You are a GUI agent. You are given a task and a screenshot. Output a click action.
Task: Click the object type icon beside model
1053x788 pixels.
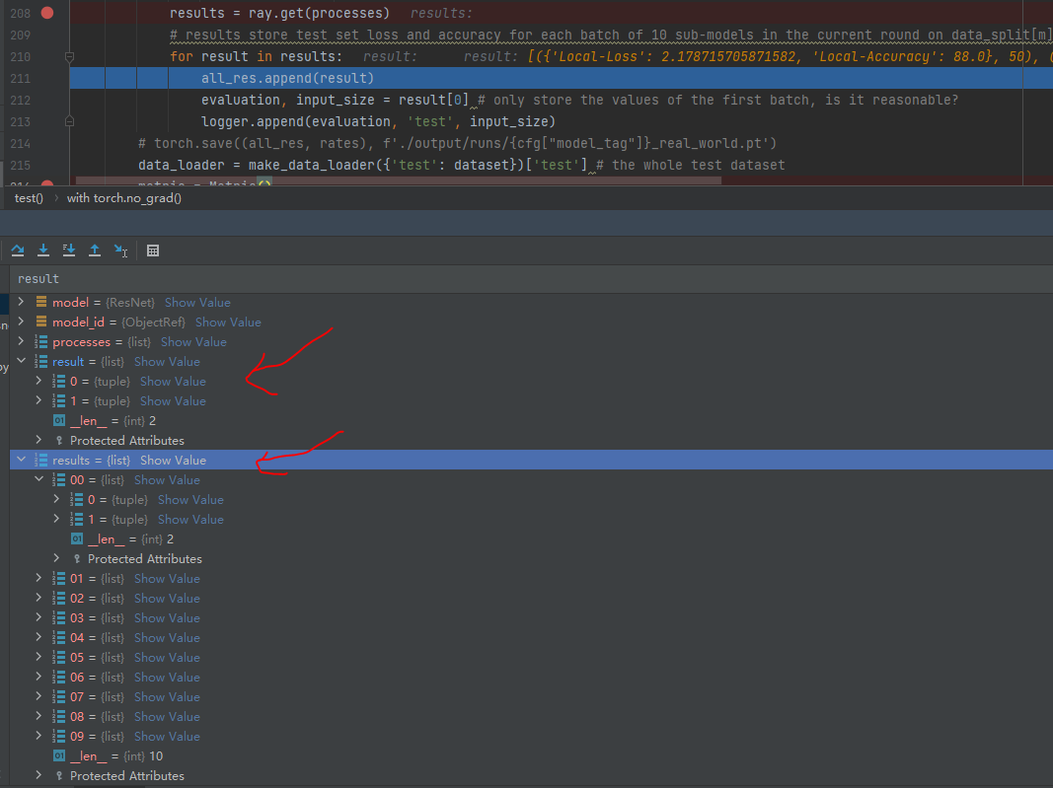pyautogui.click(x=41, y=302)
